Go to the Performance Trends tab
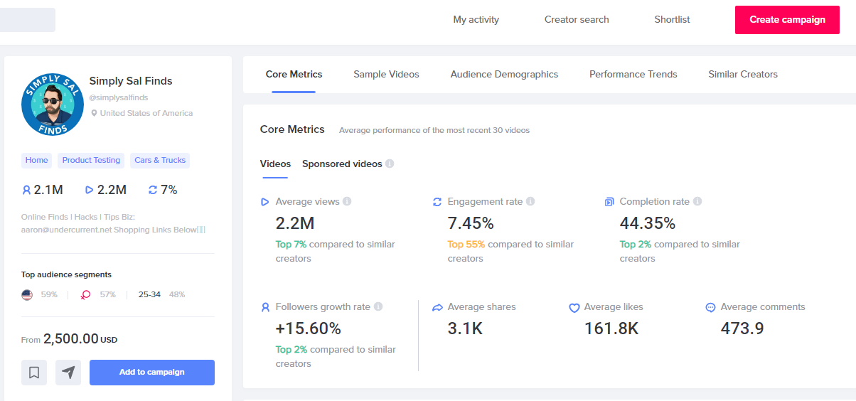This screenshot has width=856, height=401. (633, 75)
